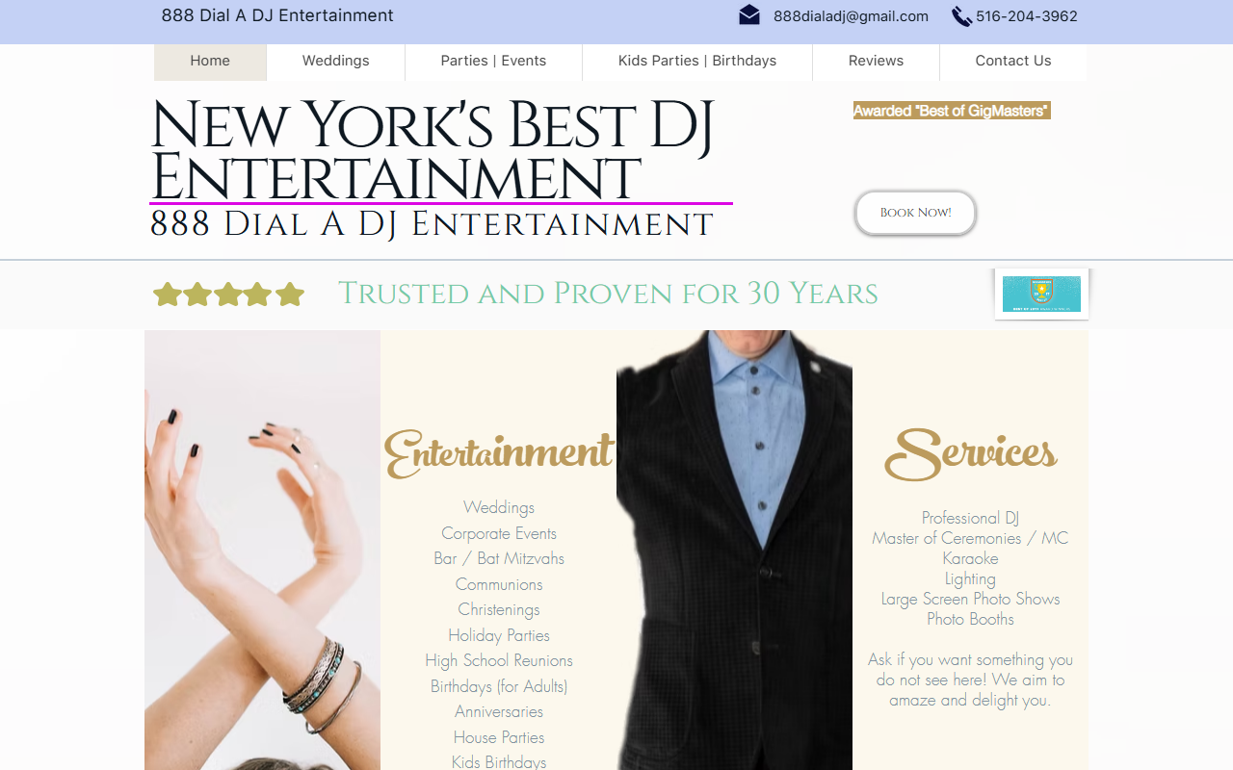Click the 888 Dial A DJ Entertainment subtitle under heading
Image resolution: width=1233 pixels, height=770 pixels.
click(432, 224)
